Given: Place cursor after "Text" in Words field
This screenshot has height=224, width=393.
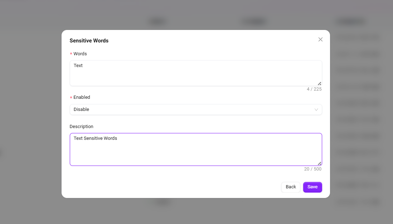Looking at the screenshot, I should coord(83,66).
